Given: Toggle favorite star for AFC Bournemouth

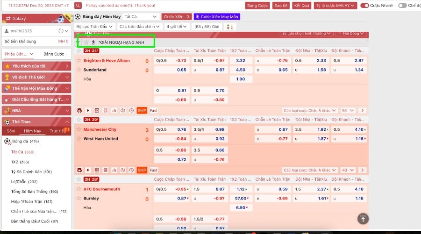Looking at the screenshot, I should pos(79,189).
